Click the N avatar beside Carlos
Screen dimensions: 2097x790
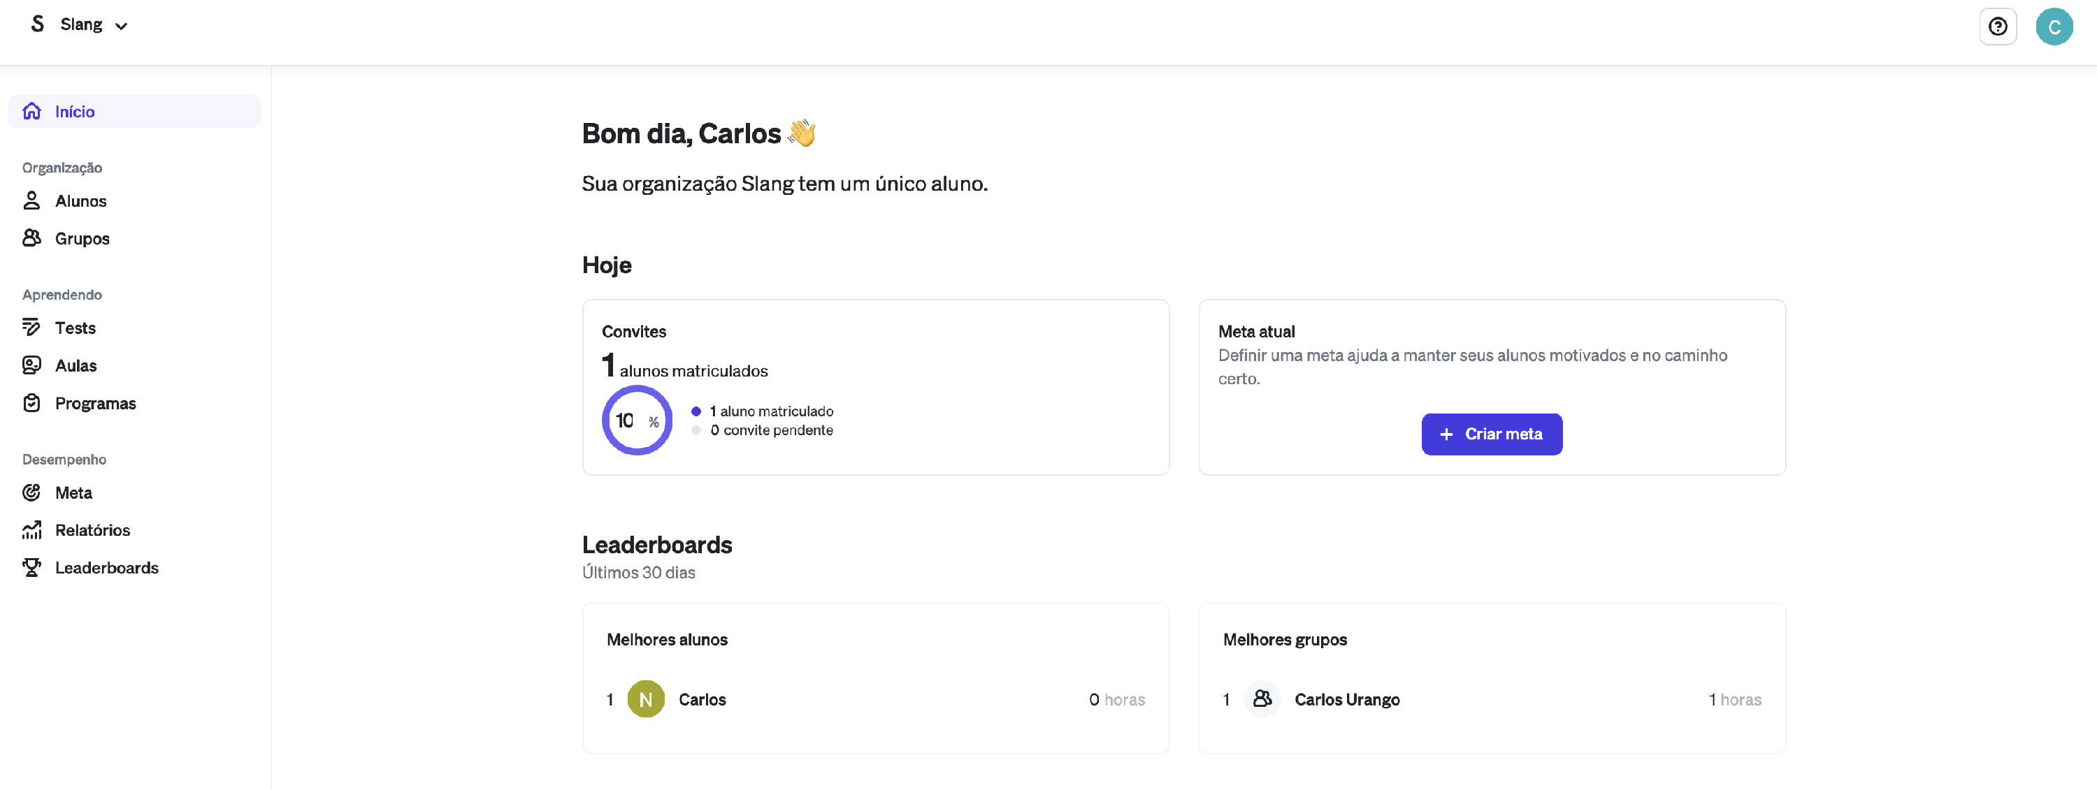(646, 700)
